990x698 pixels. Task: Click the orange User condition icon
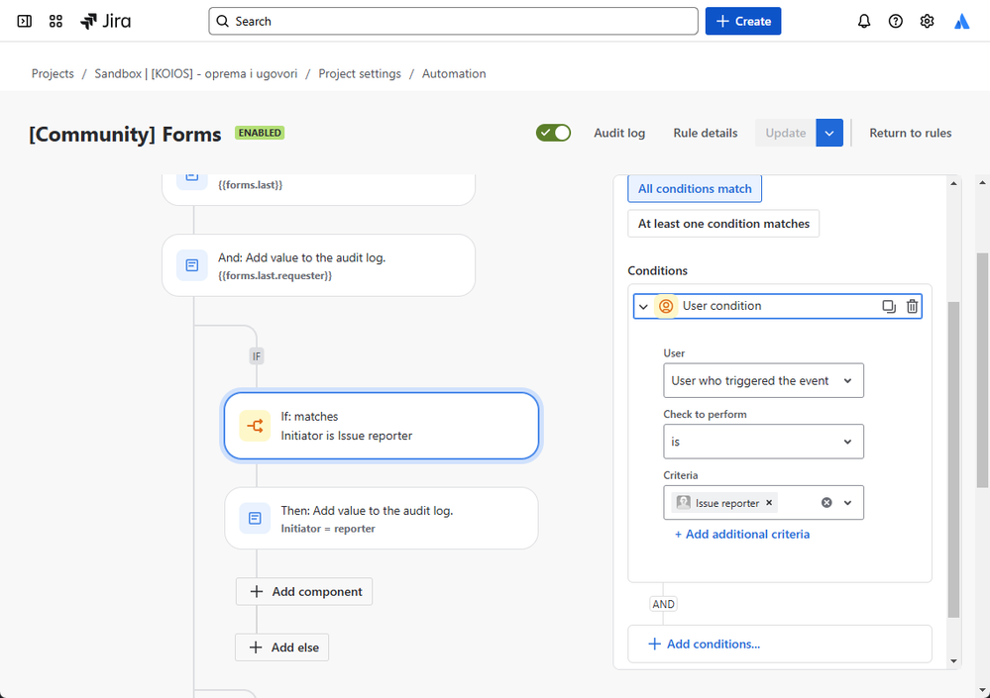pyautogui.click(x=666, y=307)
